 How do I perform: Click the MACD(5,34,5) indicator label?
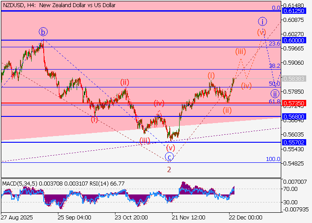20,183
